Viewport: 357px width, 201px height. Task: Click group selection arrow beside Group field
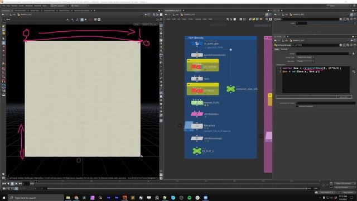tap(353, 54)
